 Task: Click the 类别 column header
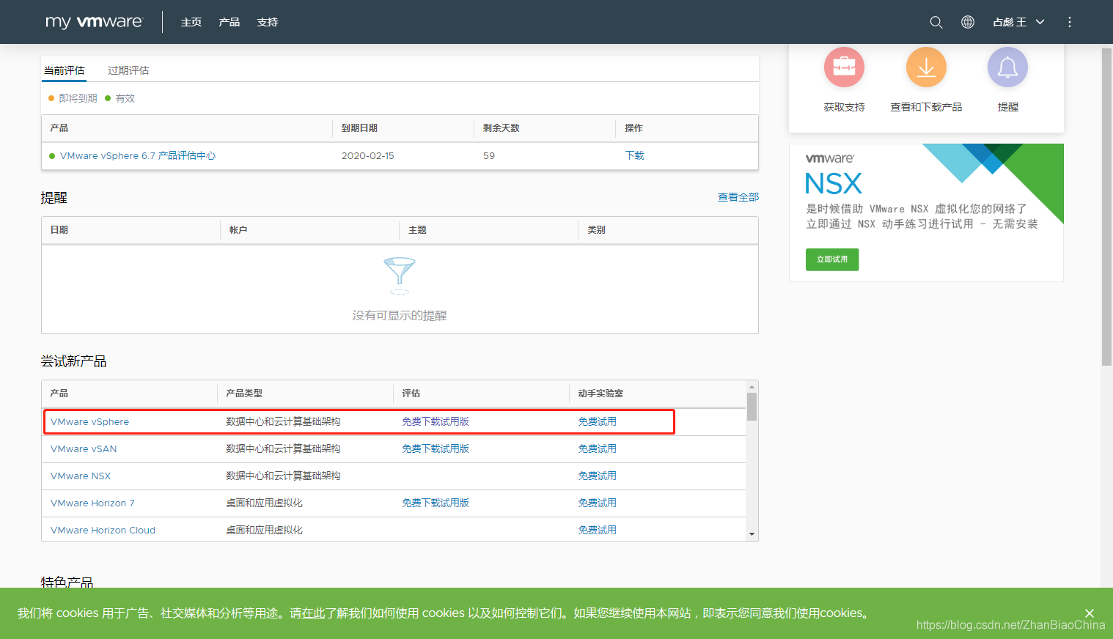(x=596, y=230)
